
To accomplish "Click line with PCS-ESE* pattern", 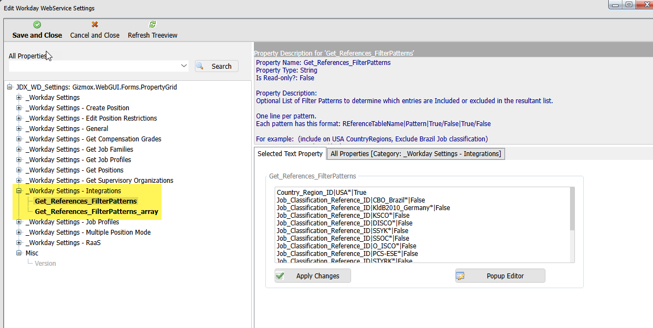I will tap(347, 253).
